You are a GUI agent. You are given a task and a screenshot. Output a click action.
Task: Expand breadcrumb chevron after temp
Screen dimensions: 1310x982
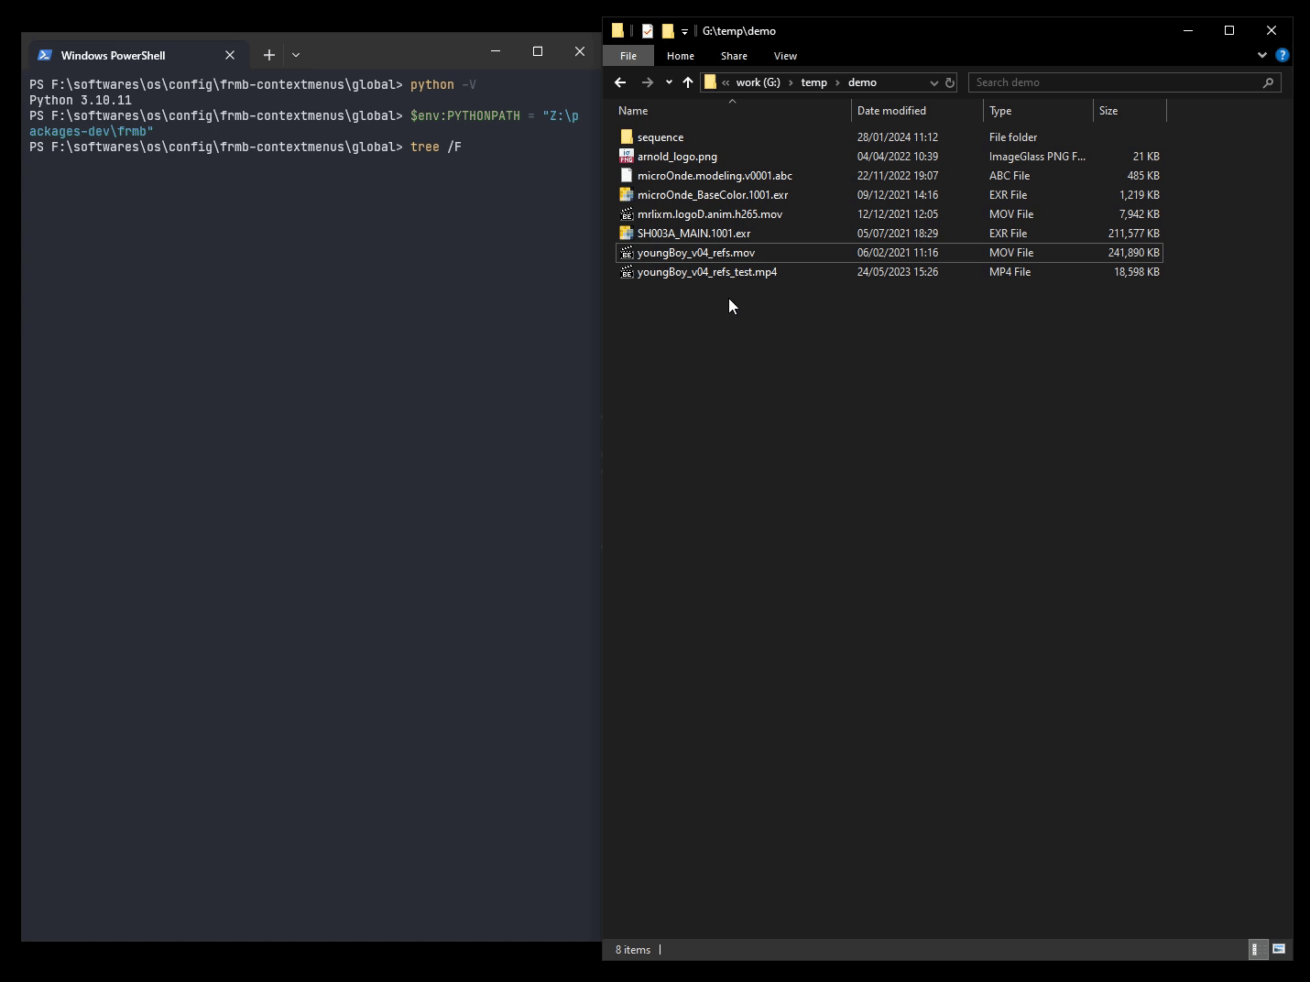(x=837, y=82)
